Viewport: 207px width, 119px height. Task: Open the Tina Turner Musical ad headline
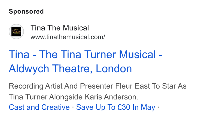click(x=86, y=61)
